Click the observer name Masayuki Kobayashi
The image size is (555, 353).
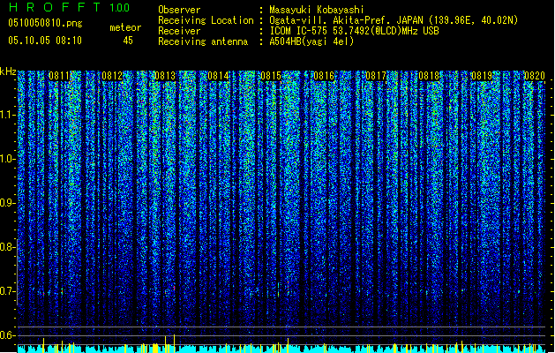pos(317,10)
